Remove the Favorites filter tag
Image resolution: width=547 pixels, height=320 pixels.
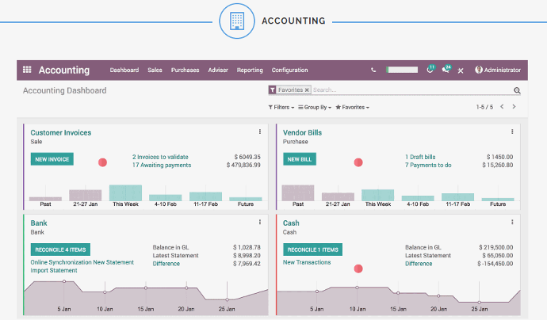pos(307,90)
